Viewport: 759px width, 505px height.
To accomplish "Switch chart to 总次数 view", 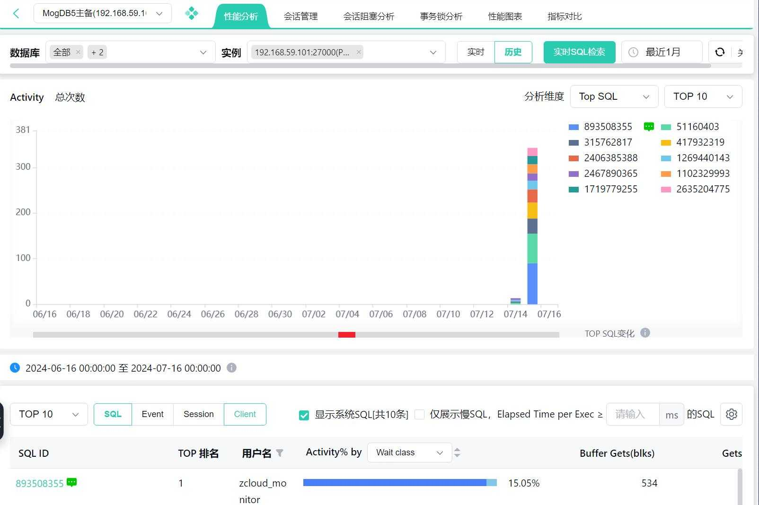I will click(x=70, y=97).
